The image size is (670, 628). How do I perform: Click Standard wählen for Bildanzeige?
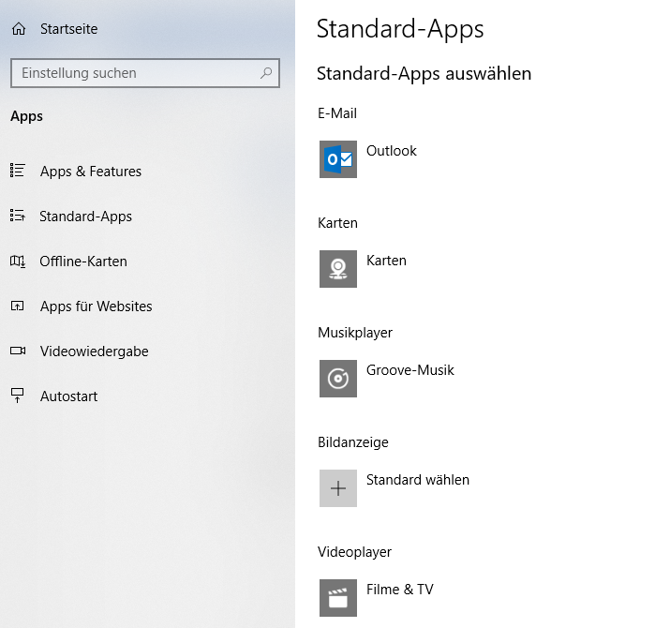(418, 480)
